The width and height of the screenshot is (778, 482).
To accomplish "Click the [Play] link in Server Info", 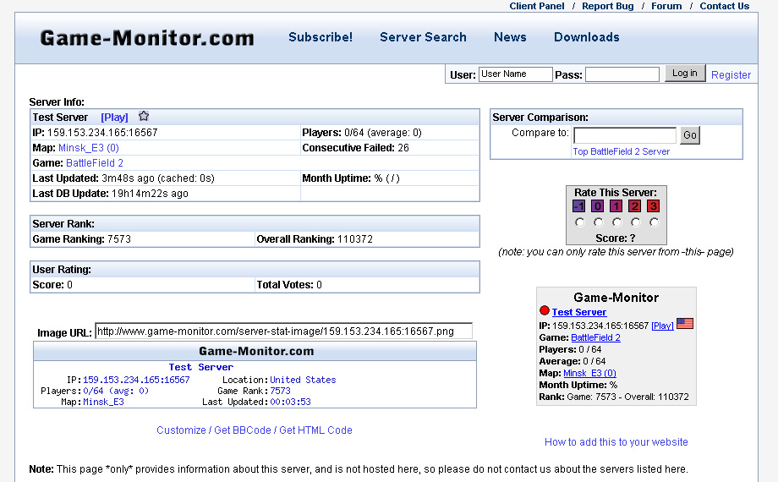I will (114, 118).
